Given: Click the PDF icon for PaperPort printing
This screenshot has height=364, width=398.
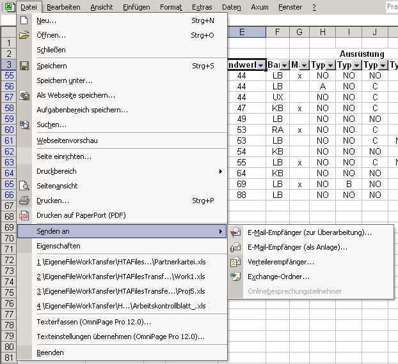Looking at the screenshot, I should [24, 215].
